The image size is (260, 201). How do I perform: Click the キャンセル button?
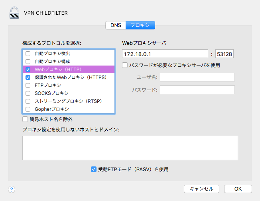201,189
